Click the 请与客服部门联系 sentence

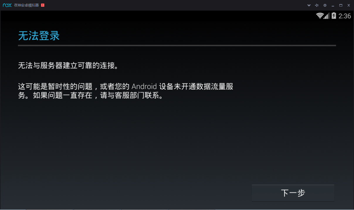(x=131, y=96)
